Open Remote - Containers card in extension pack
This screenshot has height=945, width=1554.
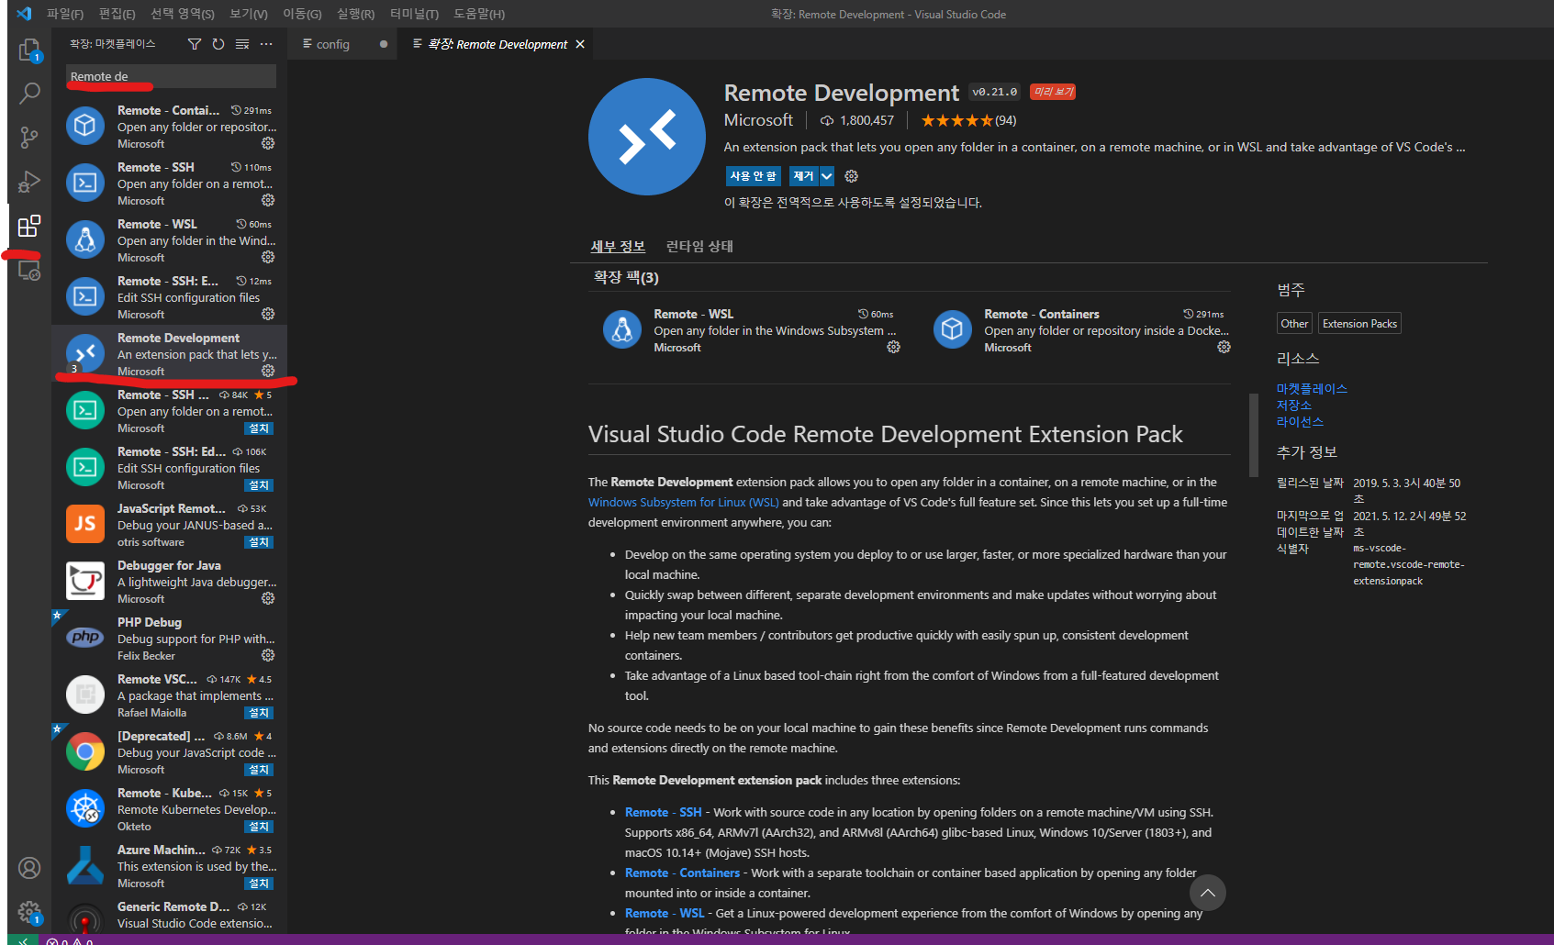tap(1081, 330)
